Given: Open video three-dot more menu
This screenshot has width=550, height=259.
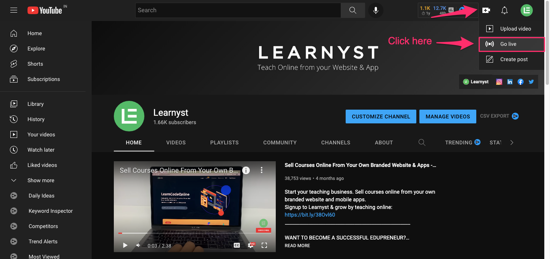Looking at the screenshot, I should point(262,170).
